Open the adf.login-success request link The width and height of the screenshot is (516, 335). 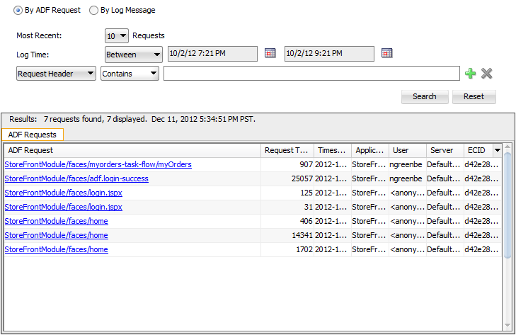point(76,178)
